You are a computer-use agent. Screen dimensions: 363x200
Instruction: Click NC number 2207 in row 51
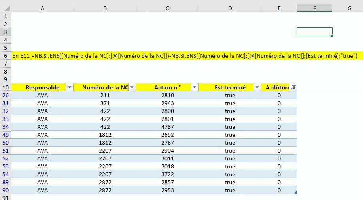[105, 151]
